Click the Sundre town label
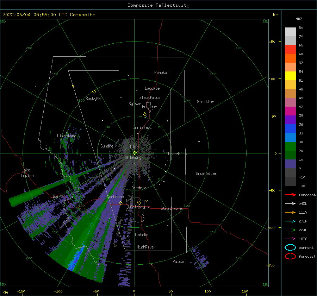 tap(107, 146)
